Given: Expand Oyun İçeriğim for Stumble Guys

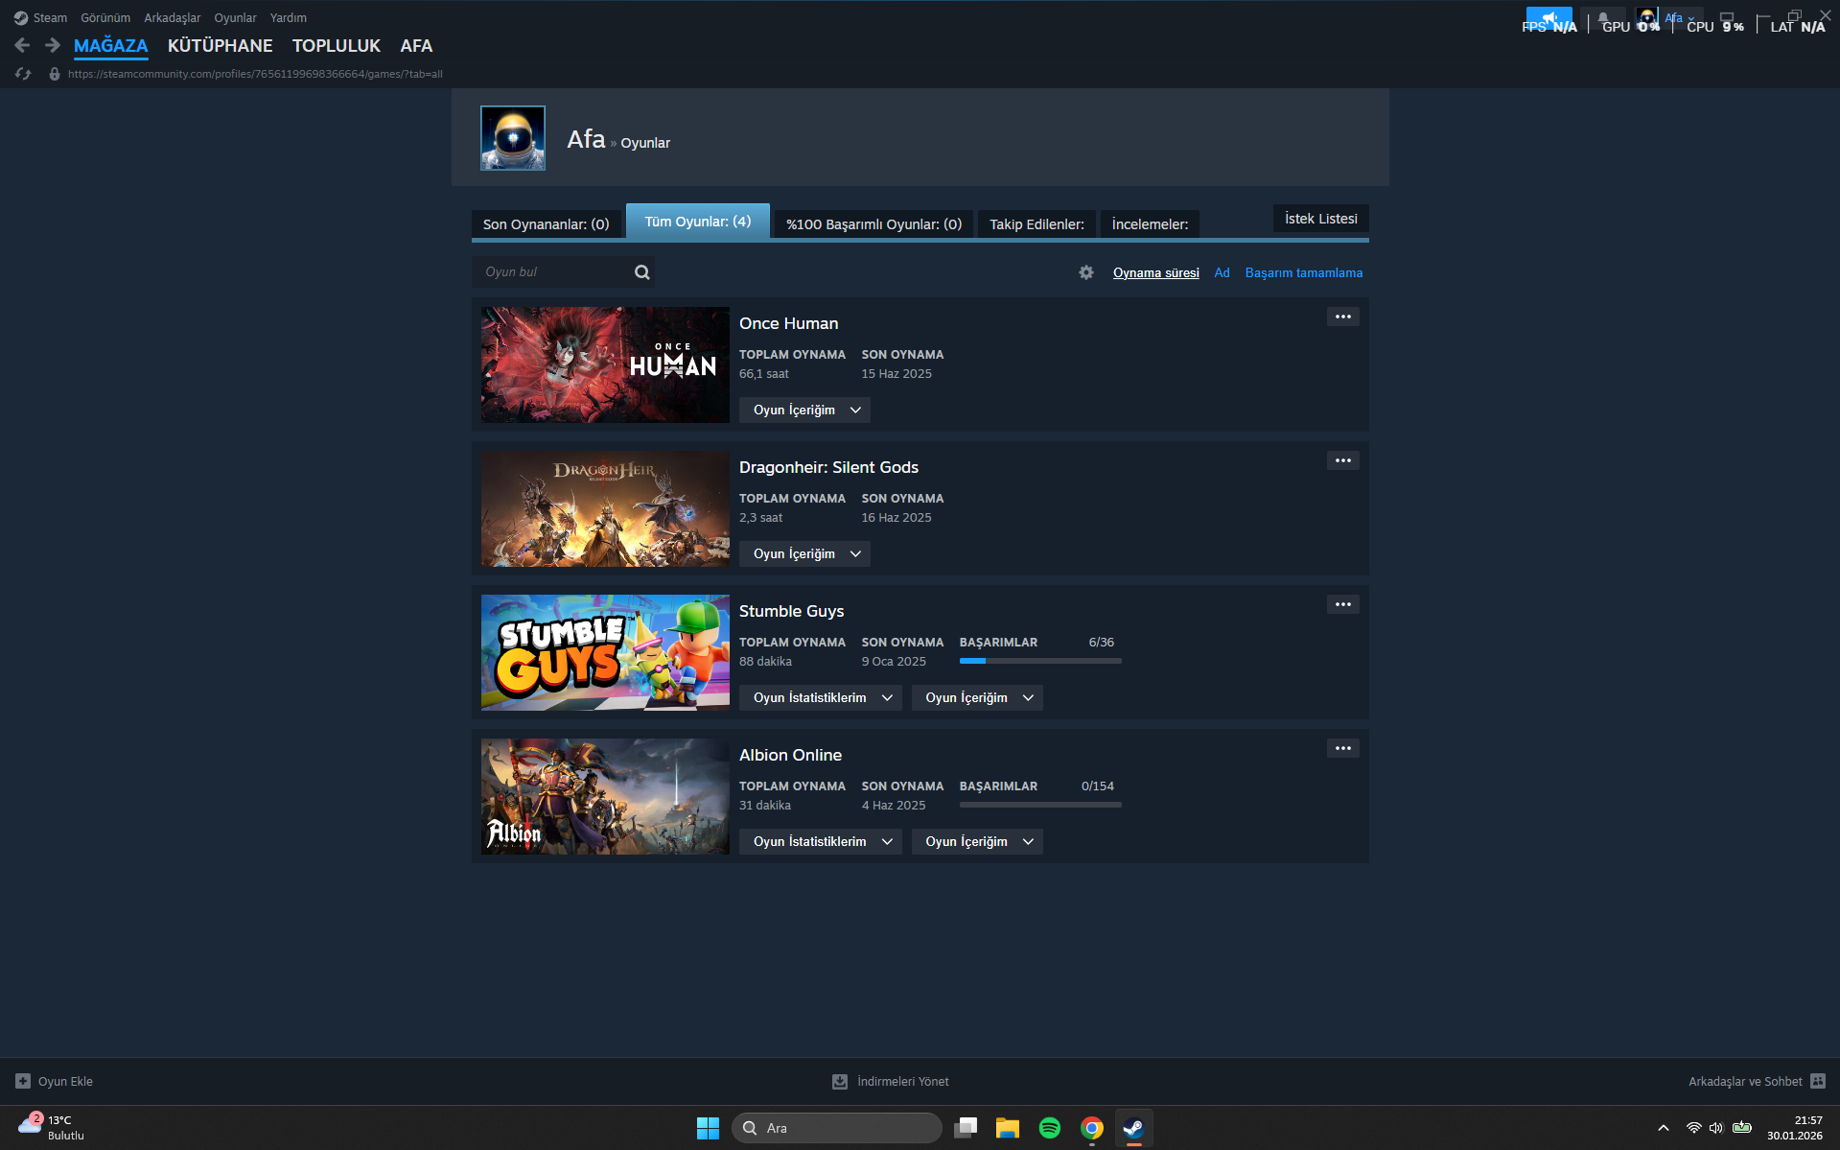Looking at the screenshot, I should pos(977,698).
